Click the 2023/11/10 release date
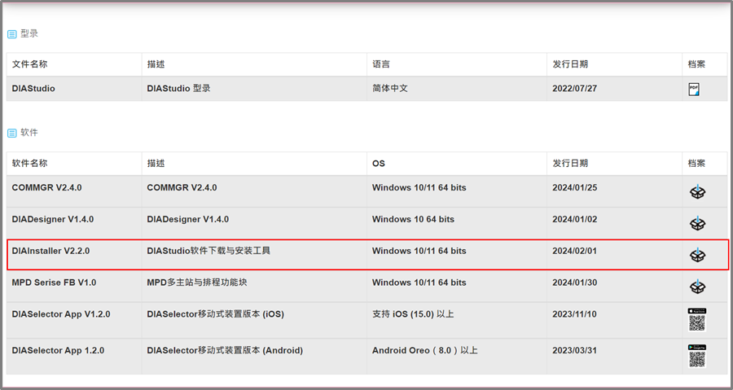The image size is (733, 390). (x=574, y=314)
